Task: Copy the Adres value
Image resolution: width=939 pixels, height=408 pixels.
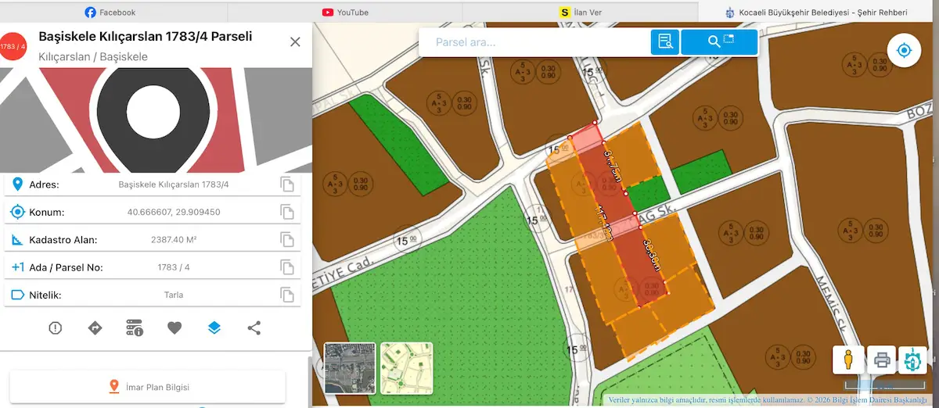Action: 287,184
